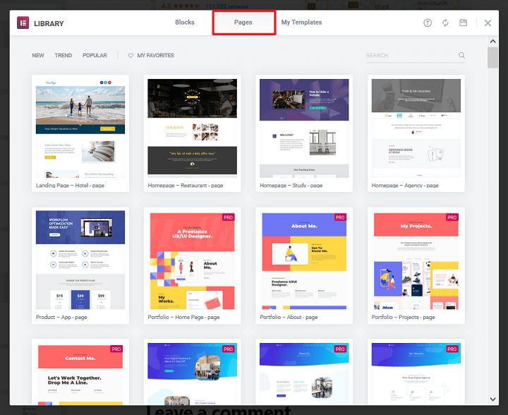Filter templates by TREND
The width and height of the screenshot is (508, 415).
click(64, 55)
